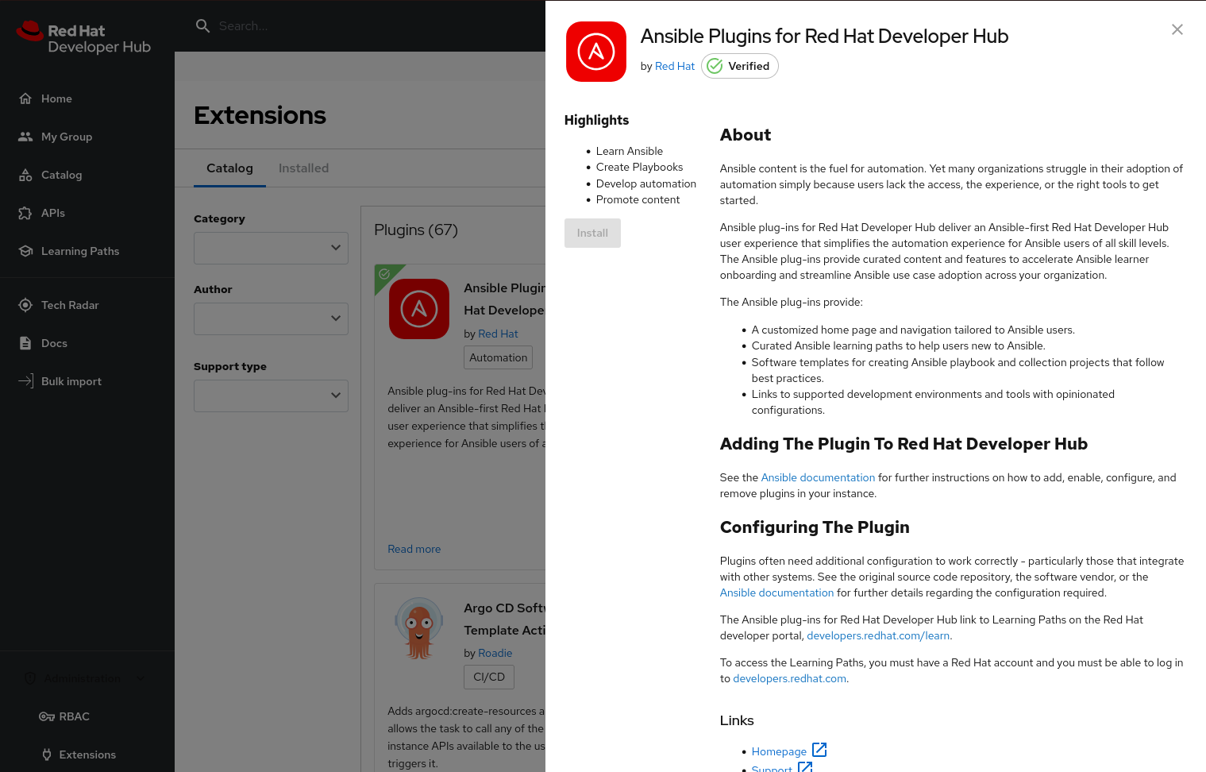1206x772 pixels.
Task: Click the Promote content highlight item
Action: [x=638, y=199]
